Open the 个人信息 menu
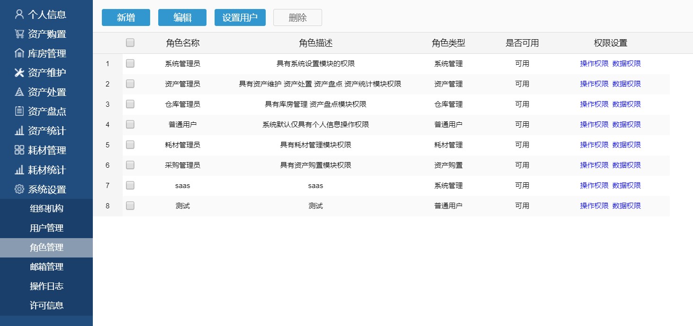Screen dimensions: 693x326 (46, 14)
